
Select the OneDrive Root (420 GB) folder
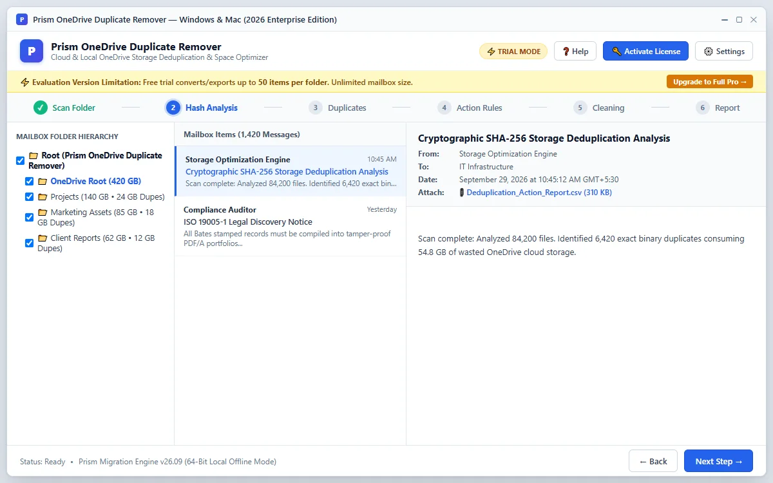95,182
